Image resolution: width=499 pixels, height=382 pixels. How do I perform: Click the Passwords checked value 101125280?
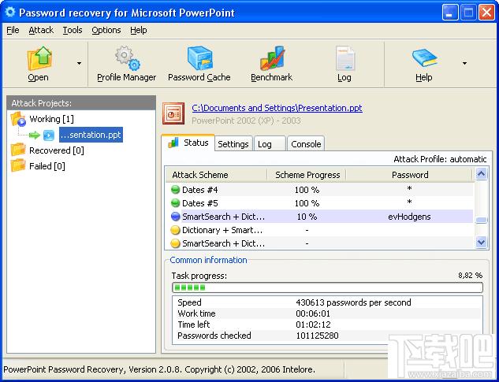(317, 336)
